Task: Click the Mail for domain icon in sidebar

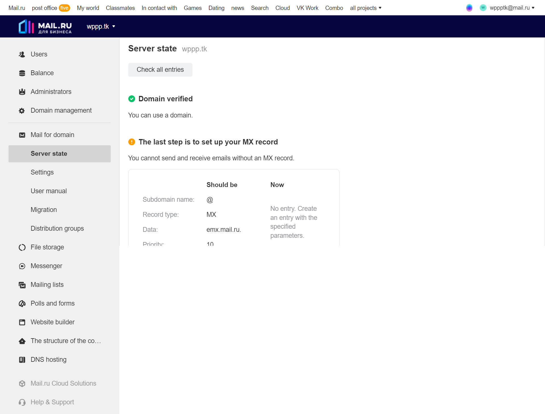Action: (22, 135)
